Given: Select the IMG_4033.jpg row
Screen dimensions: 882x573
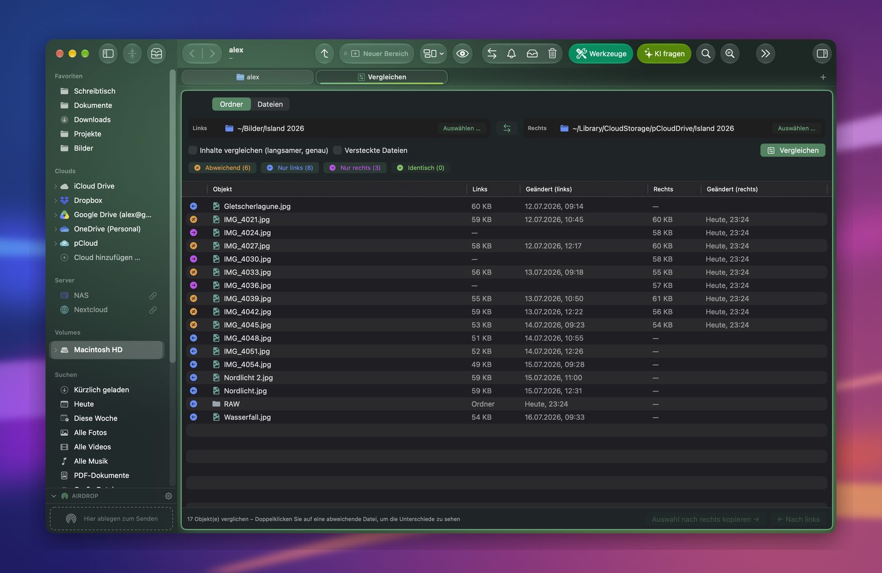Looking at the screenshot, I should (x=507, y=272).
